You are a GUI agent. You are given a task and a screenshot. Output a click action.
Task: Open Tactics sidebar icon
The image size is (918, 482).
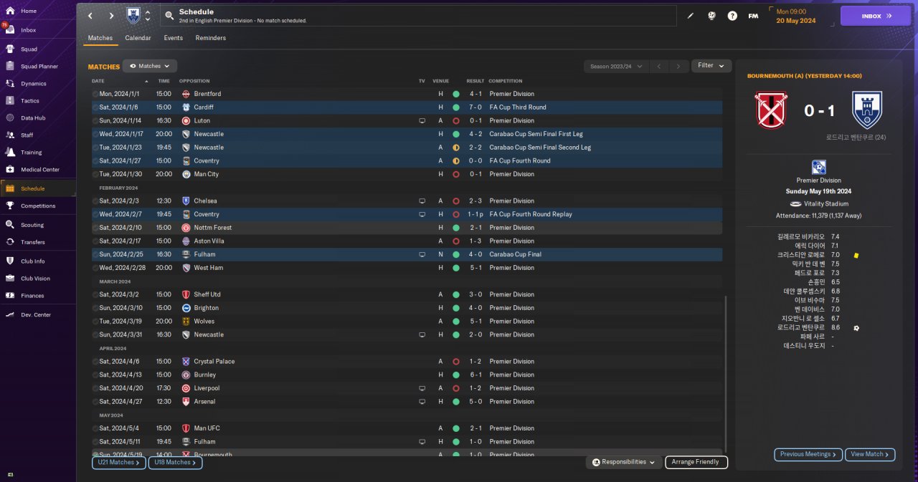(10, 101)
